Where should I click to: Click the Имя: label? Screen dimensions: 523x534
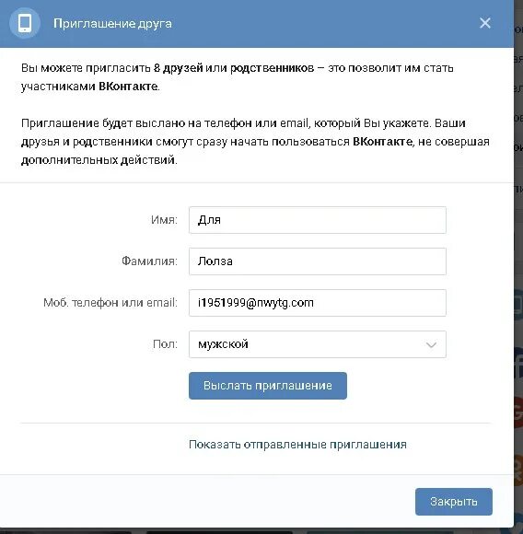coord(164,220)
